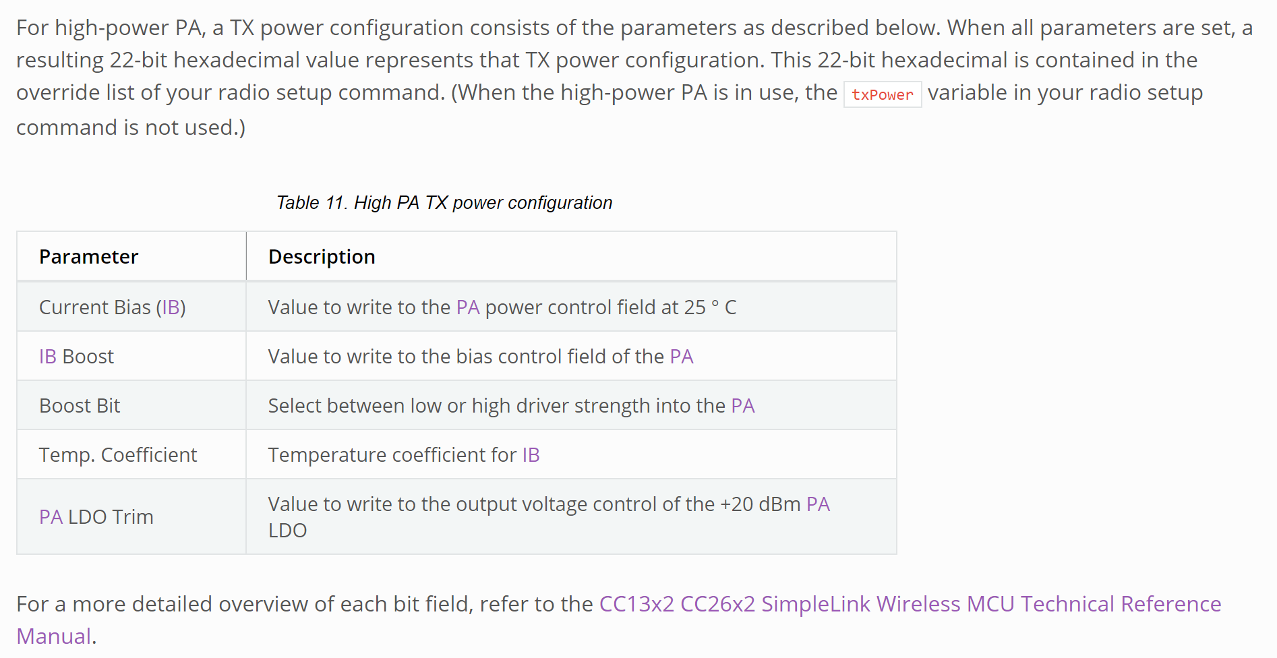Click the Table 11 caption text

pyautogui.click(x=444, y=203)
